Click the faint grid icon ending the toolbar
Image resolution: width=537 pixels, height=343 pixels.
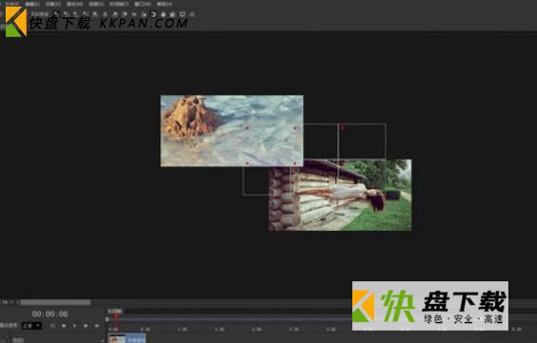[x=192, y=14]
